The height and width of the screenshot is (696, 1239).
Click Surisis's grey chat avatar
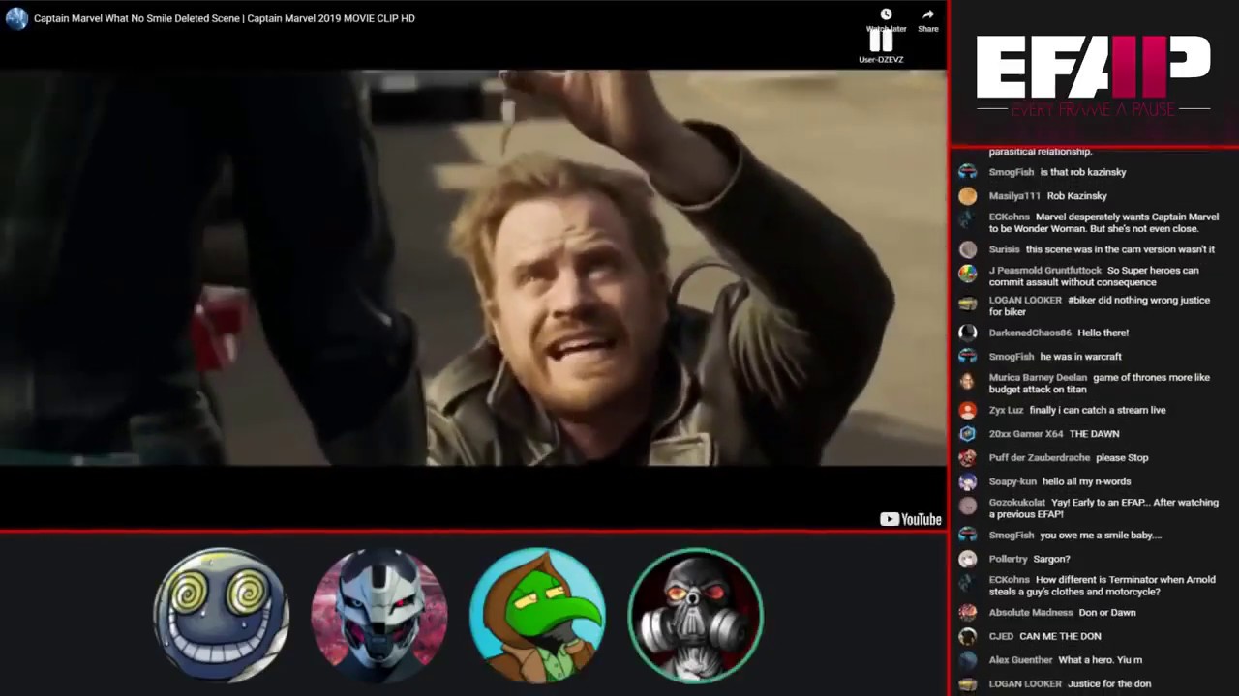pyautogui.click(x=967, y=249)
